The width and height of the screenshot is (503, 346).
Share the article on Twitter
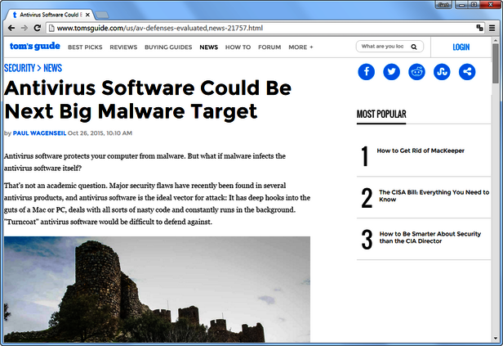point(392,71)
